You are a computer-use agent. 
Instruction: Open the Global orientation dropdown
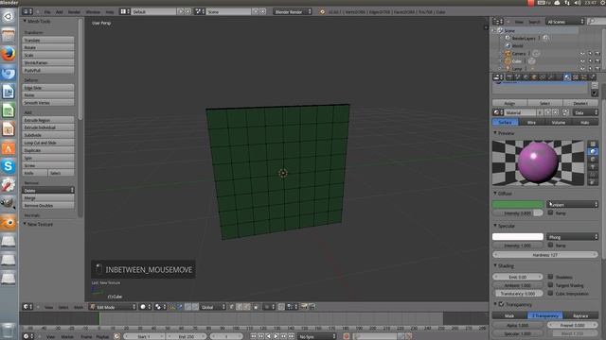tap(212, 307)
